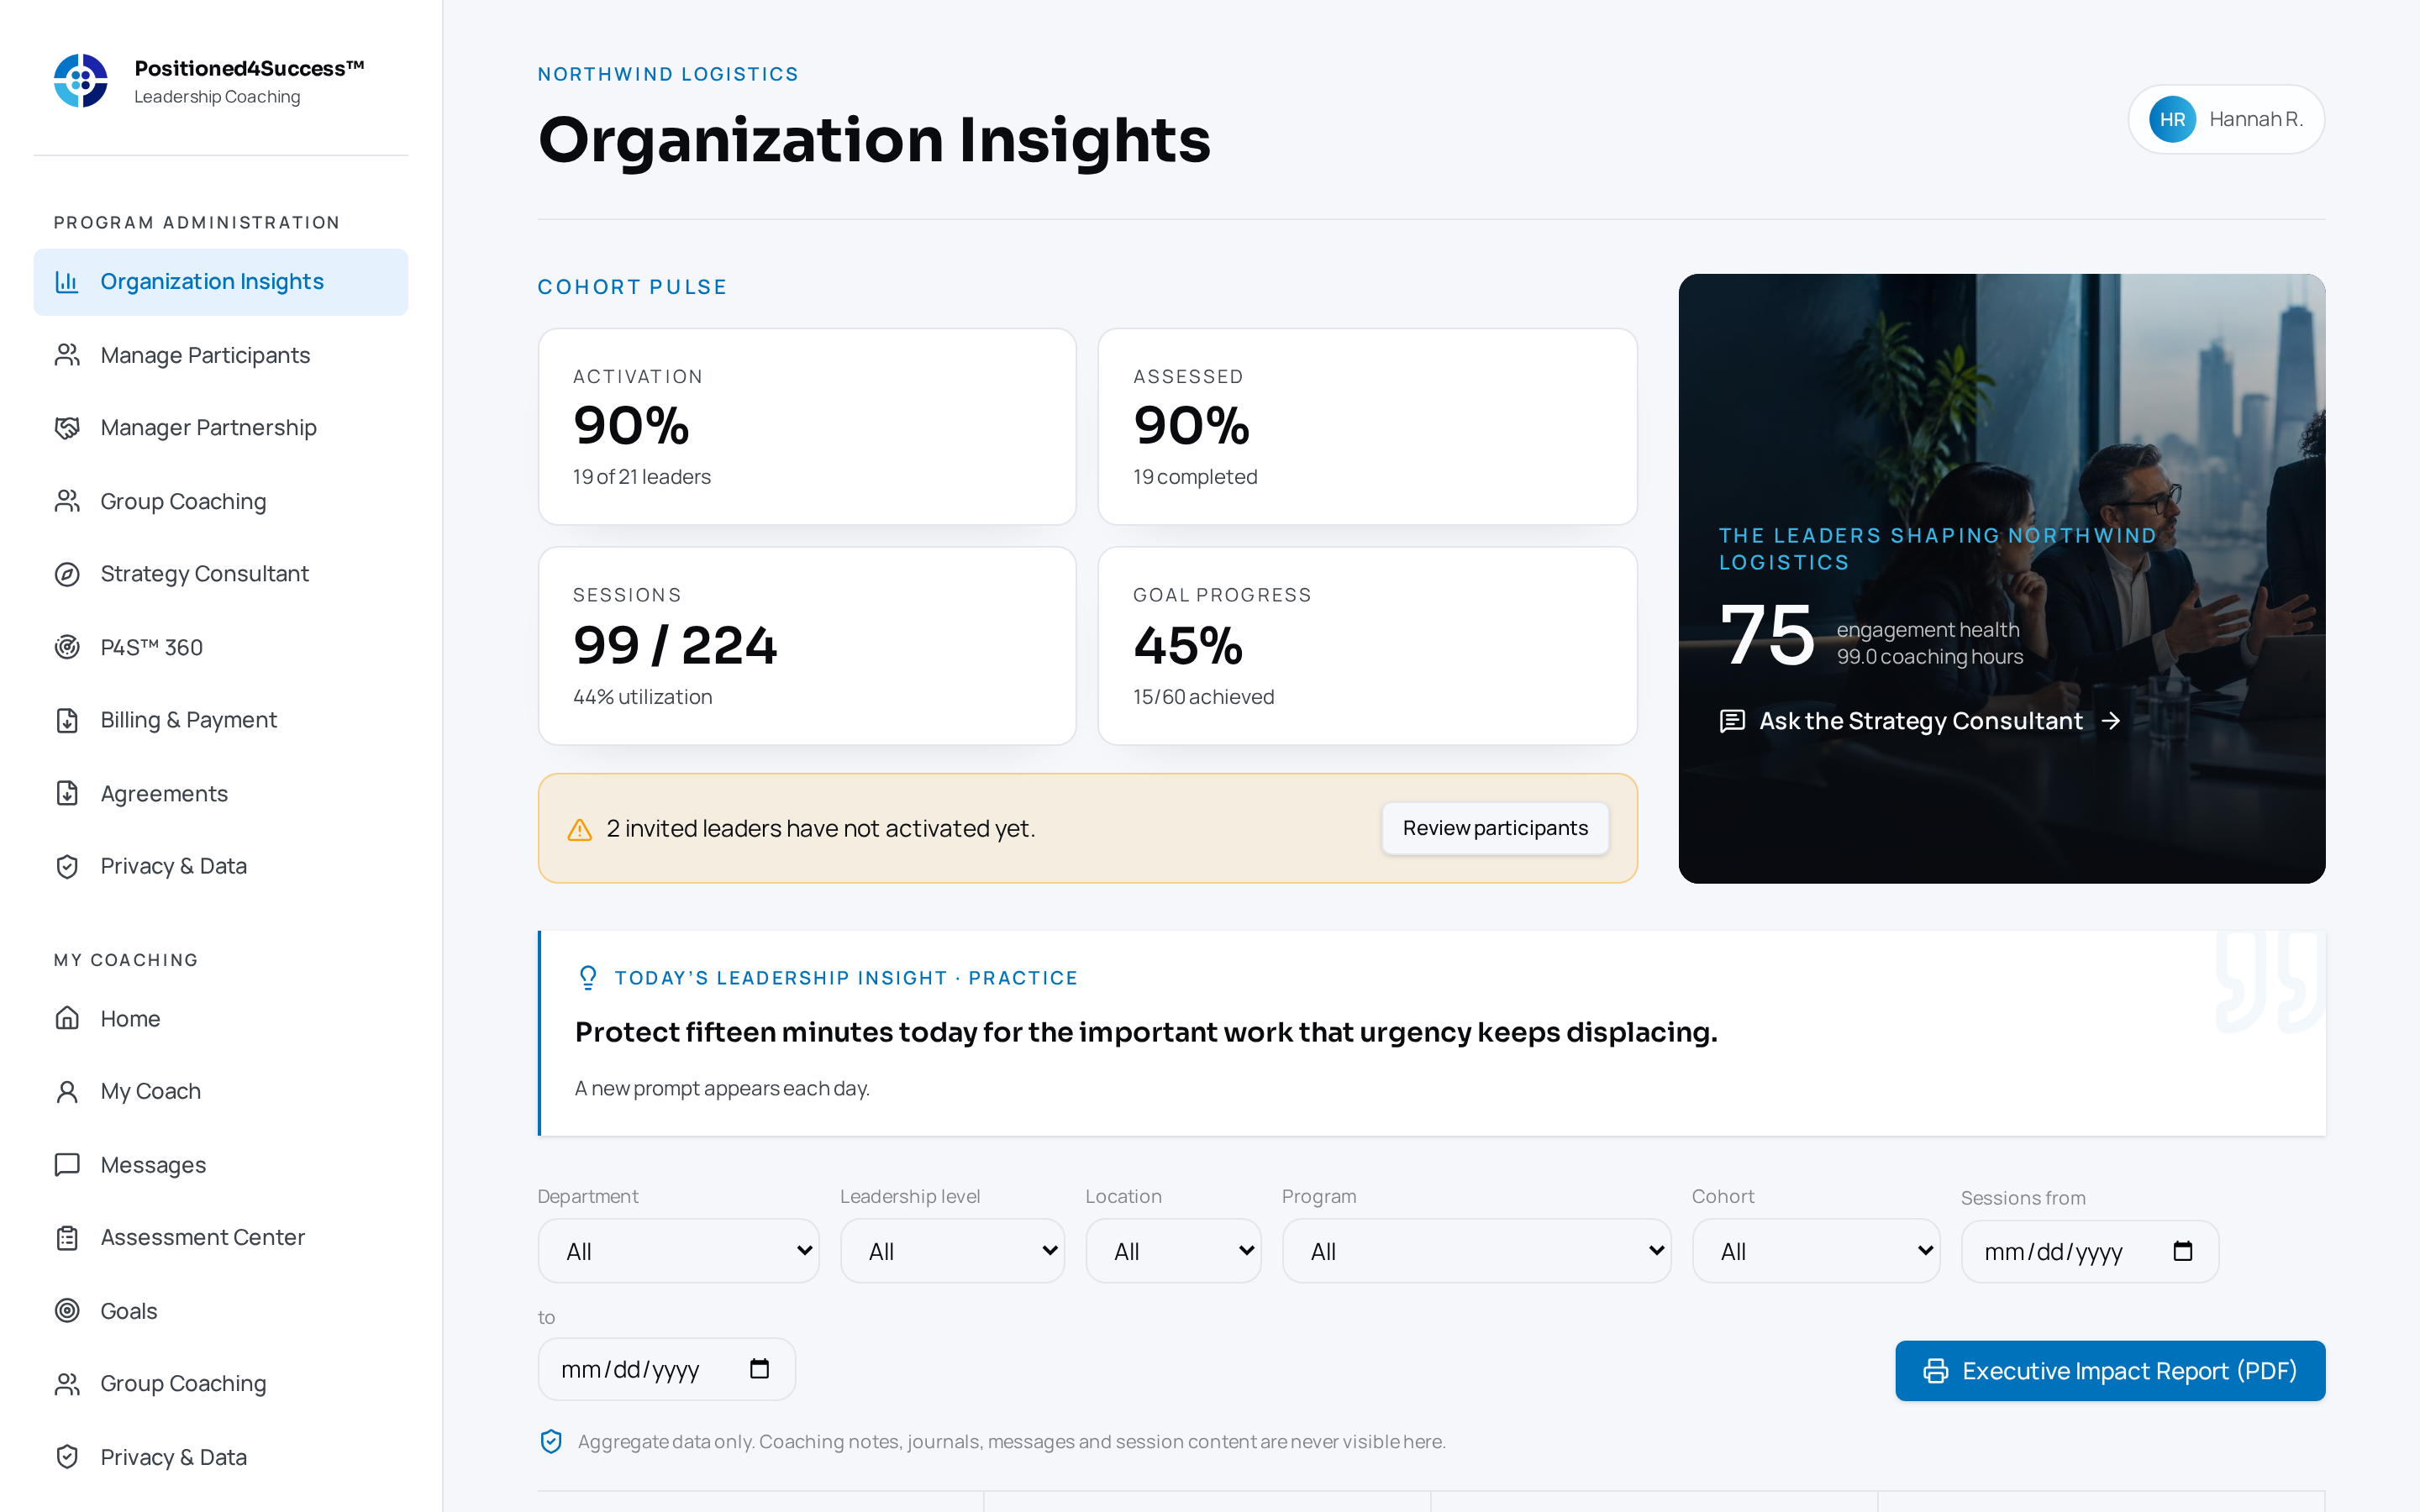2420x1512 pixels.
Task: Click the HR avatar circle
Action: click(2172, 119)
